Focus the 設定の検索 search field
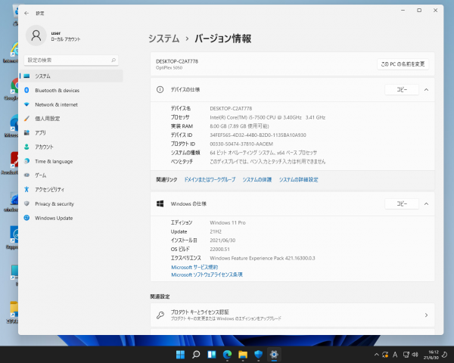 click(x=71, y=60)
